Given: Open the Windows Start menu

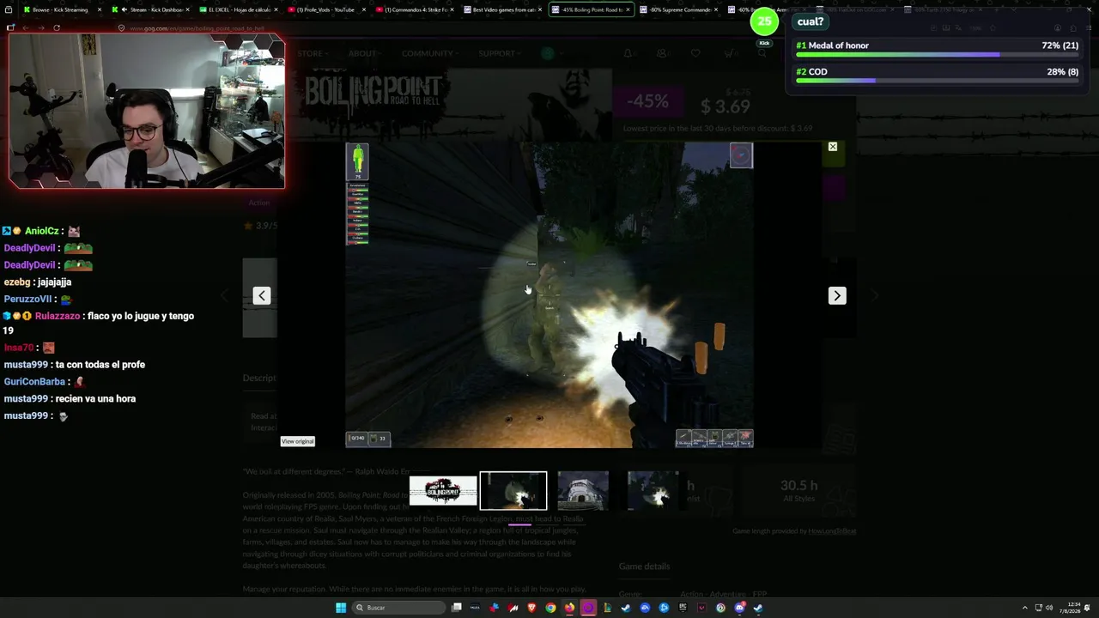Looking at the screenshot, I should (341, 608).
